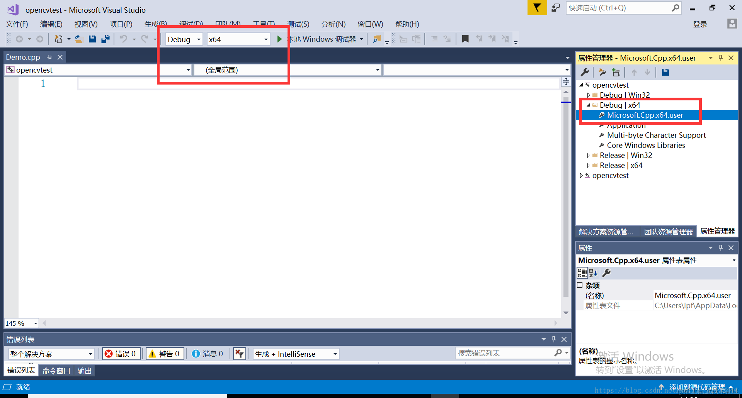The image size is (742, 398).
Task: Click the feedback icon next to notifications flag
Action: [x=556, y=8]
